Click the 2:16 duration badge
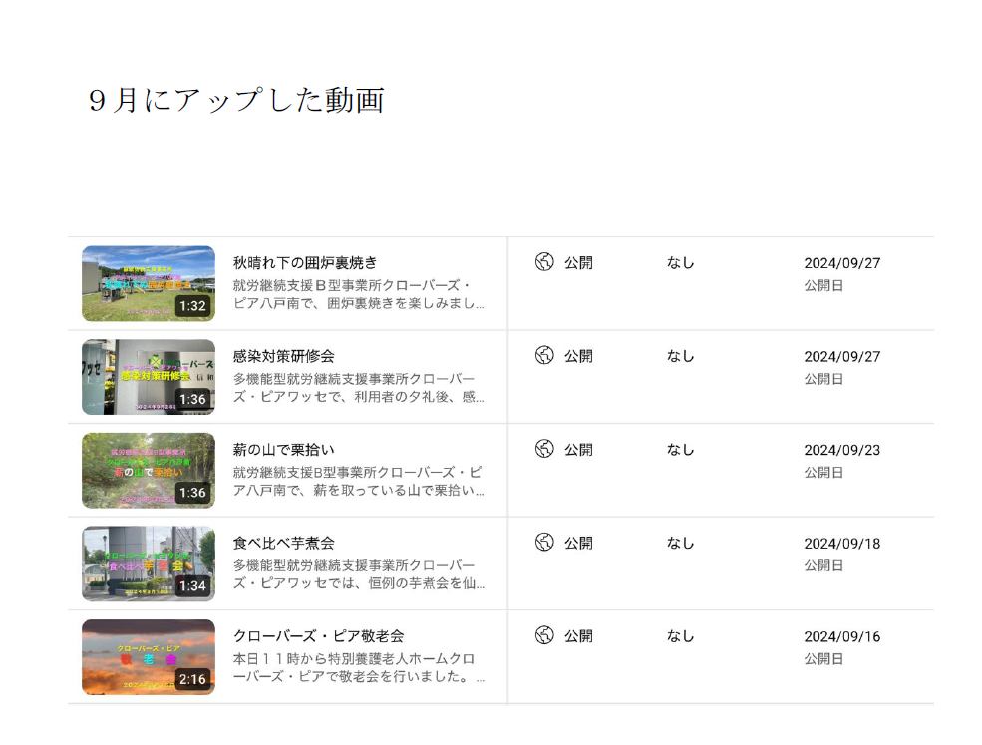The image size is (982, 745). [x=192, y=679]
